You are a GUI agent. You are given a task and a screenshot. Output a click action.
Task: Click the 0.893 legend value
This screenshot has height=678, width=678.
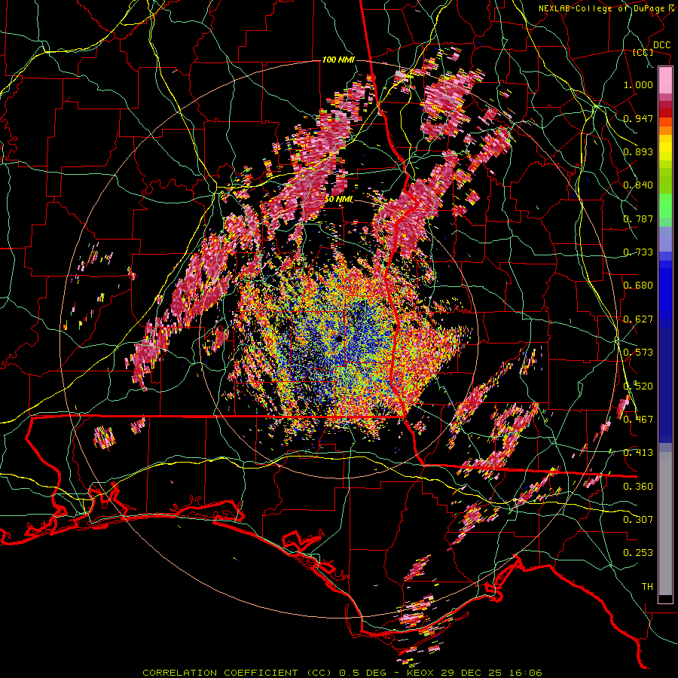pyautogui.click(x=638, y=151)
